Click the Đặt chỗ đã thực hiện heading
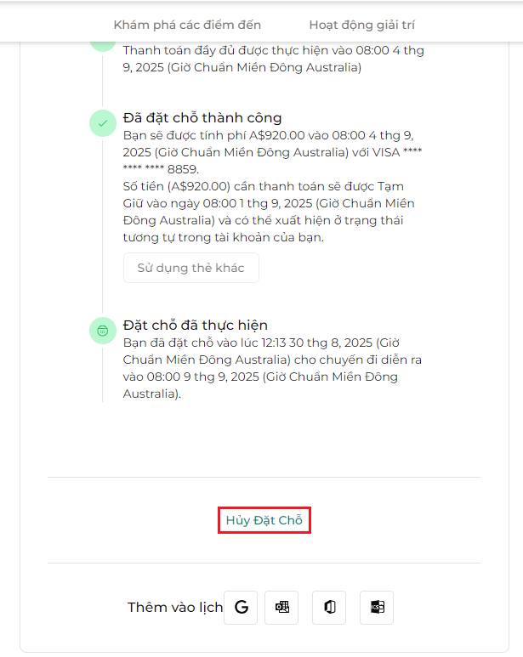The height and width of the screenshot is (657, 523). (x=196, y=326)
